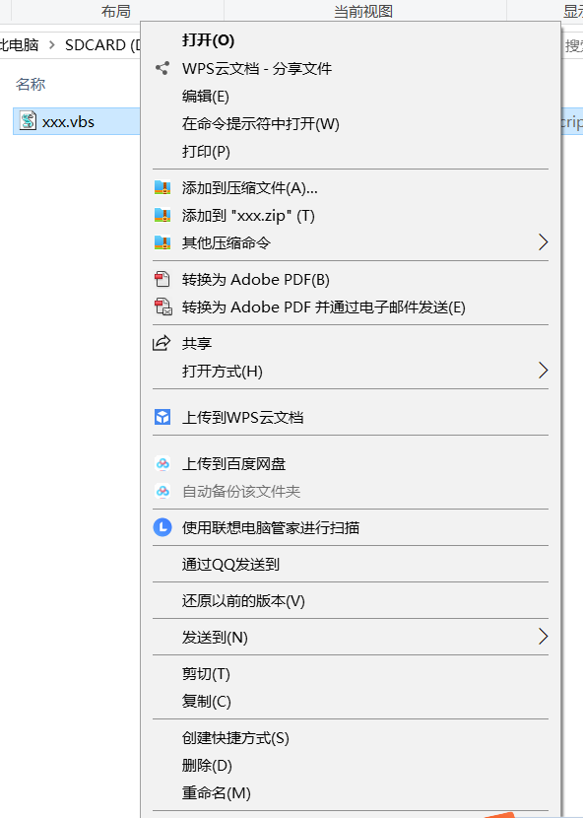Click the blue WPS cloud cube icon
This screenshot has width=583, height=818.
pyautogui.click(x=162, y=417)
